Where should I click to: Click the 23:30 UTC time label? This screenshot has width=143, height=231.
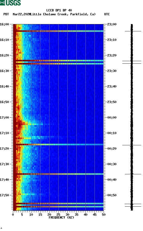click(x=112, y=71)
